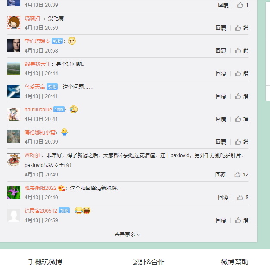Reply to WR的L's comment
270x269 pixels.
(x=220, y=175)
